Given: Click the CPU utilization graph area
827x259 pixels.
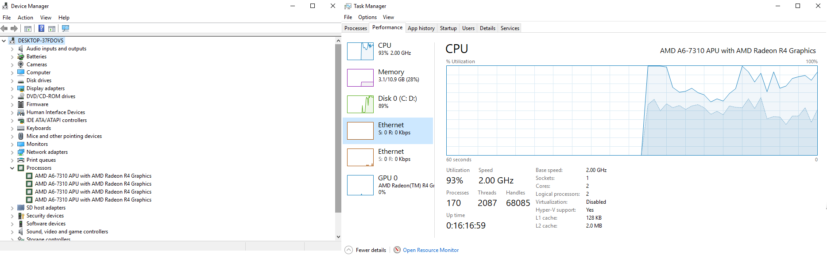Looking at the screenshot, I should click(632, 110).
